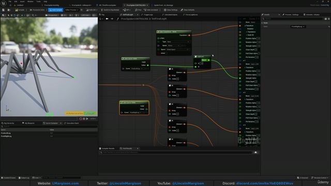Open the Edit menu
This screenshot has width=331, height=186.
[16, 2]
